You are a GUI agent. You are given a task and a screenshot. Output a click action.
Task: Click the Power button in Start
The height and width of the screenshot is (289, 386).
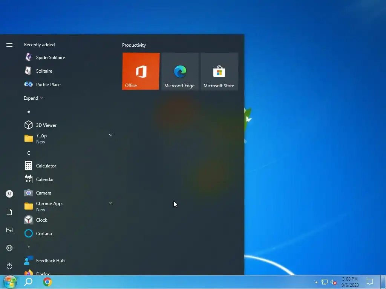click(x=9, y=266)
